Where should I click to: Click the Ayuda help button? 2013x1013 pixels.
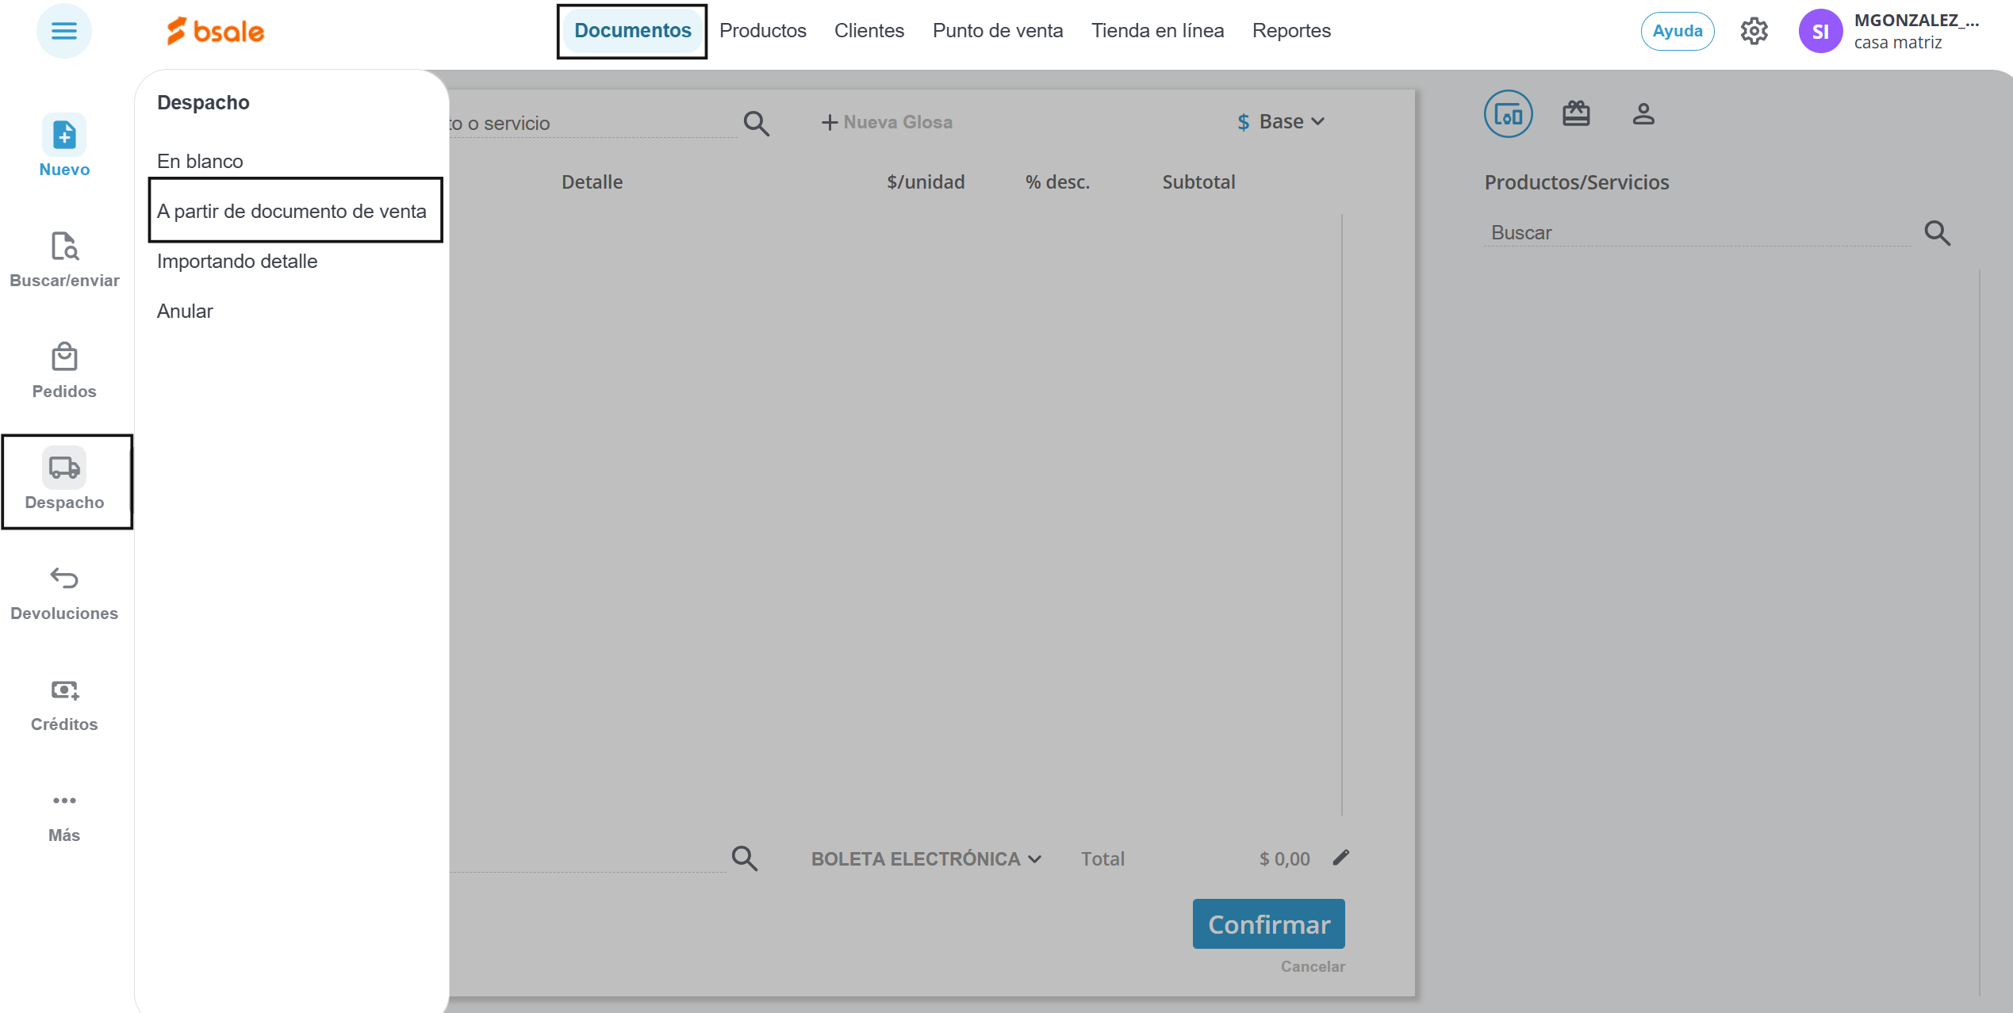point(1677,31)
